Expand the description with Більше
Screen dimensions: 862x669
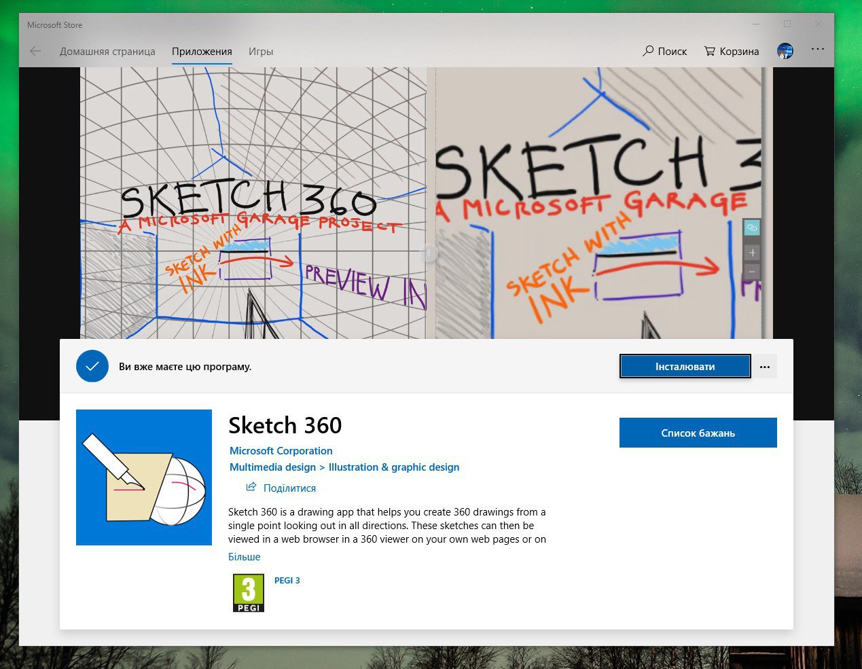coord(245,557)
